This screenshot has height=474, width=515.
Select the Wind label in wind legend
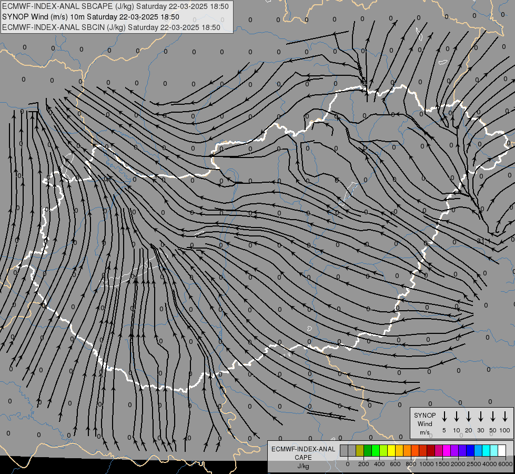click(x=425, y=423)
